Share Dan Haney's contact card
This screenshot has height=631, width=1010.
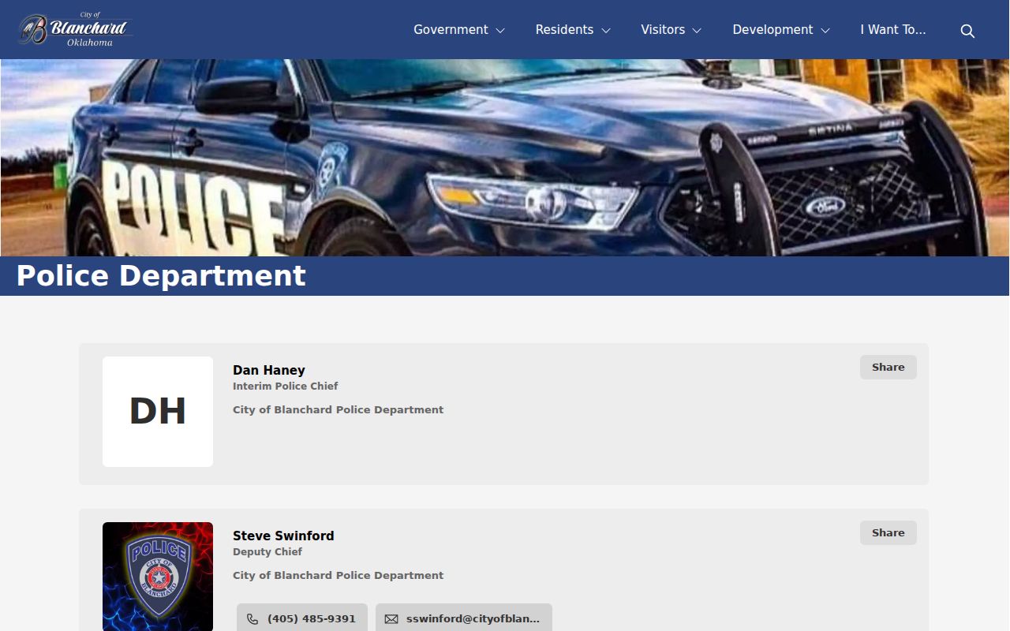coord(888,368)
